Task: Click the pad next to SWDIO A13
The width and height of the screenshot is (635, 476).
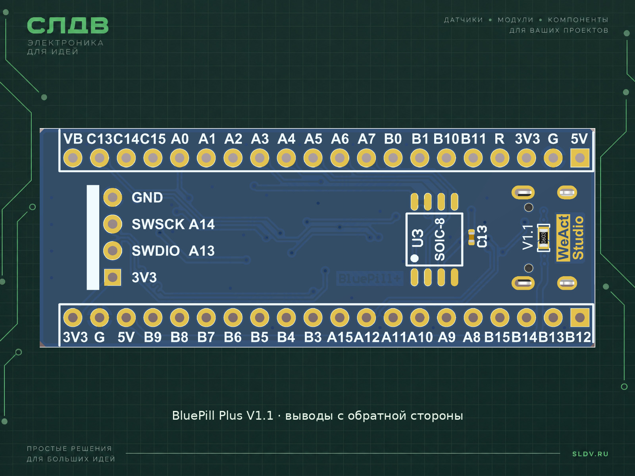Action: [113, 251]
